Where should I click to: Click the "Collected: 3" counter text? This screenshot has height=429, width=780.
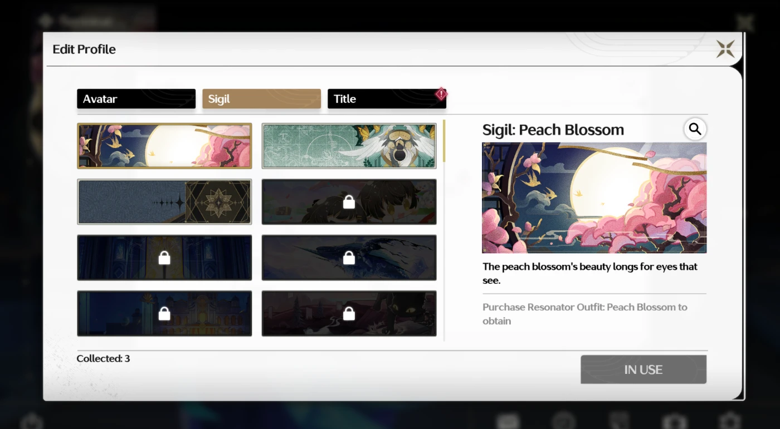pos(104,358)
